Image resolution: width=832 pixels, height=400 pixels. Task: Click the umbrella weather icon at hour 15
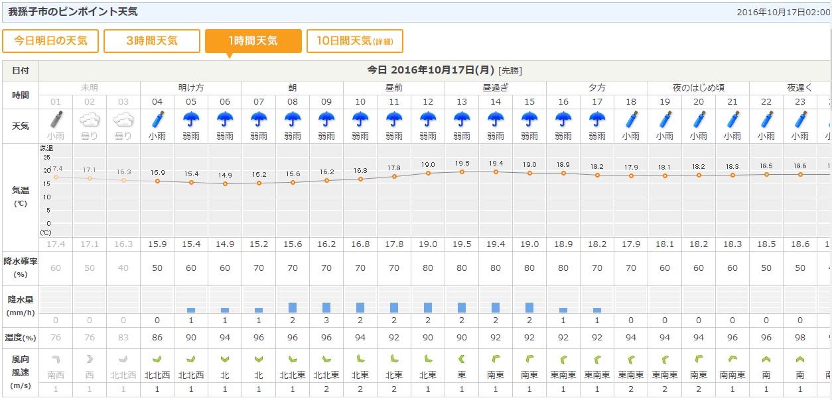click(x=529, y=119)
